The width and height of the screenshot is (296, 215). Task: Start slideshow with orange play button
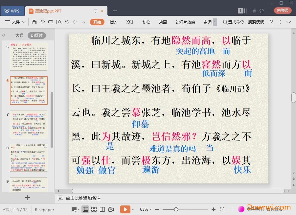coord(125,209)
